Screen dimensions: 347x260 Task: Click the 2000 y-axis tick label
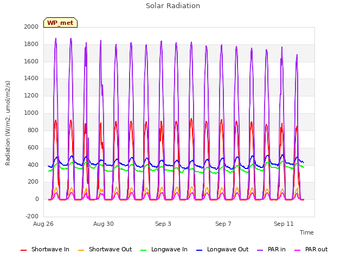(31, 27)
